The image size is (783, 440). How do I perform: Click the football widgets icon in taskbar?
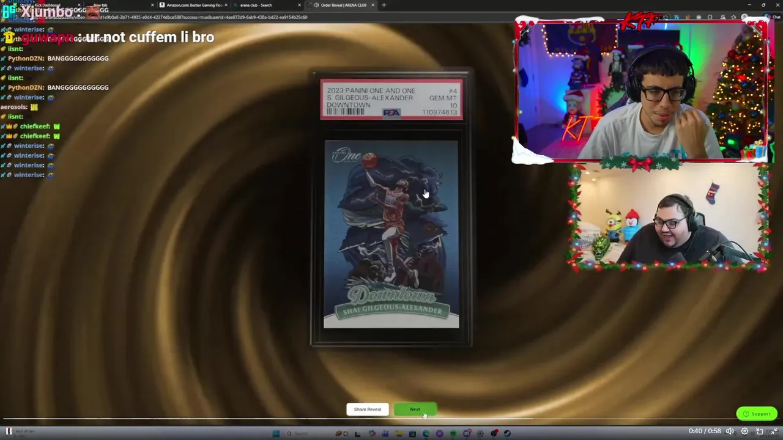pyautogui.click(x=342, y=433)
